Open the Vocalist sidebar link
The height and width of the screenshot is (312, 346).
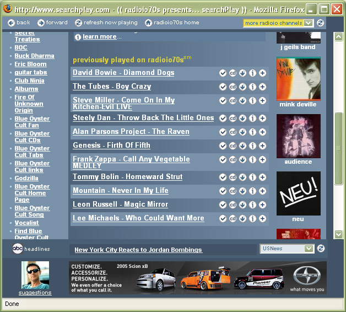coord(26,223)
